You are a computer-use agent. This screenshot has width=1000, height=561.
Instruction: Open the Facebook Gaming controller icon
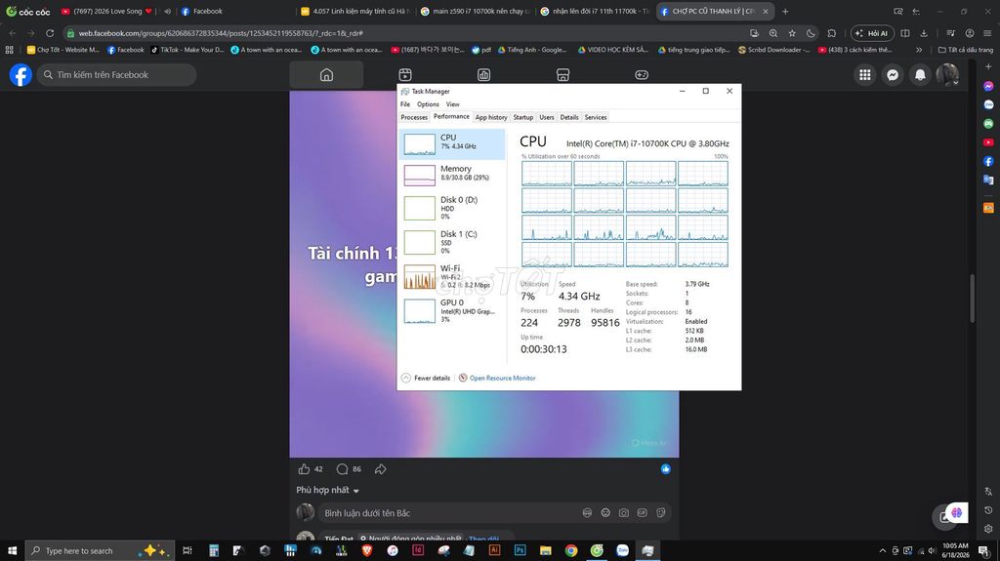click(x=642, y=74)
